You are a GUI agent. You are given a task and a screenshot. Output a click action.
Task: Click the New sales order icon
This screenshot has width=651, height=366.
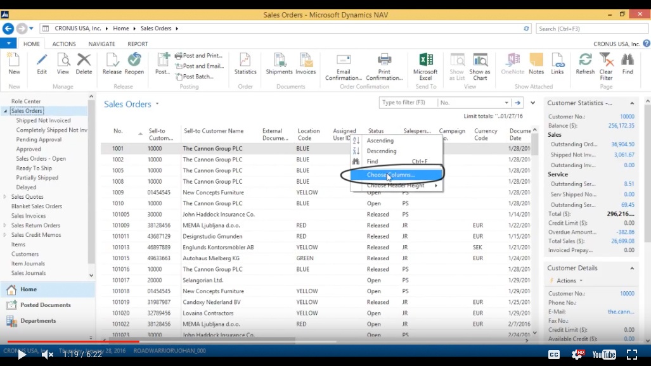point(14,60)
